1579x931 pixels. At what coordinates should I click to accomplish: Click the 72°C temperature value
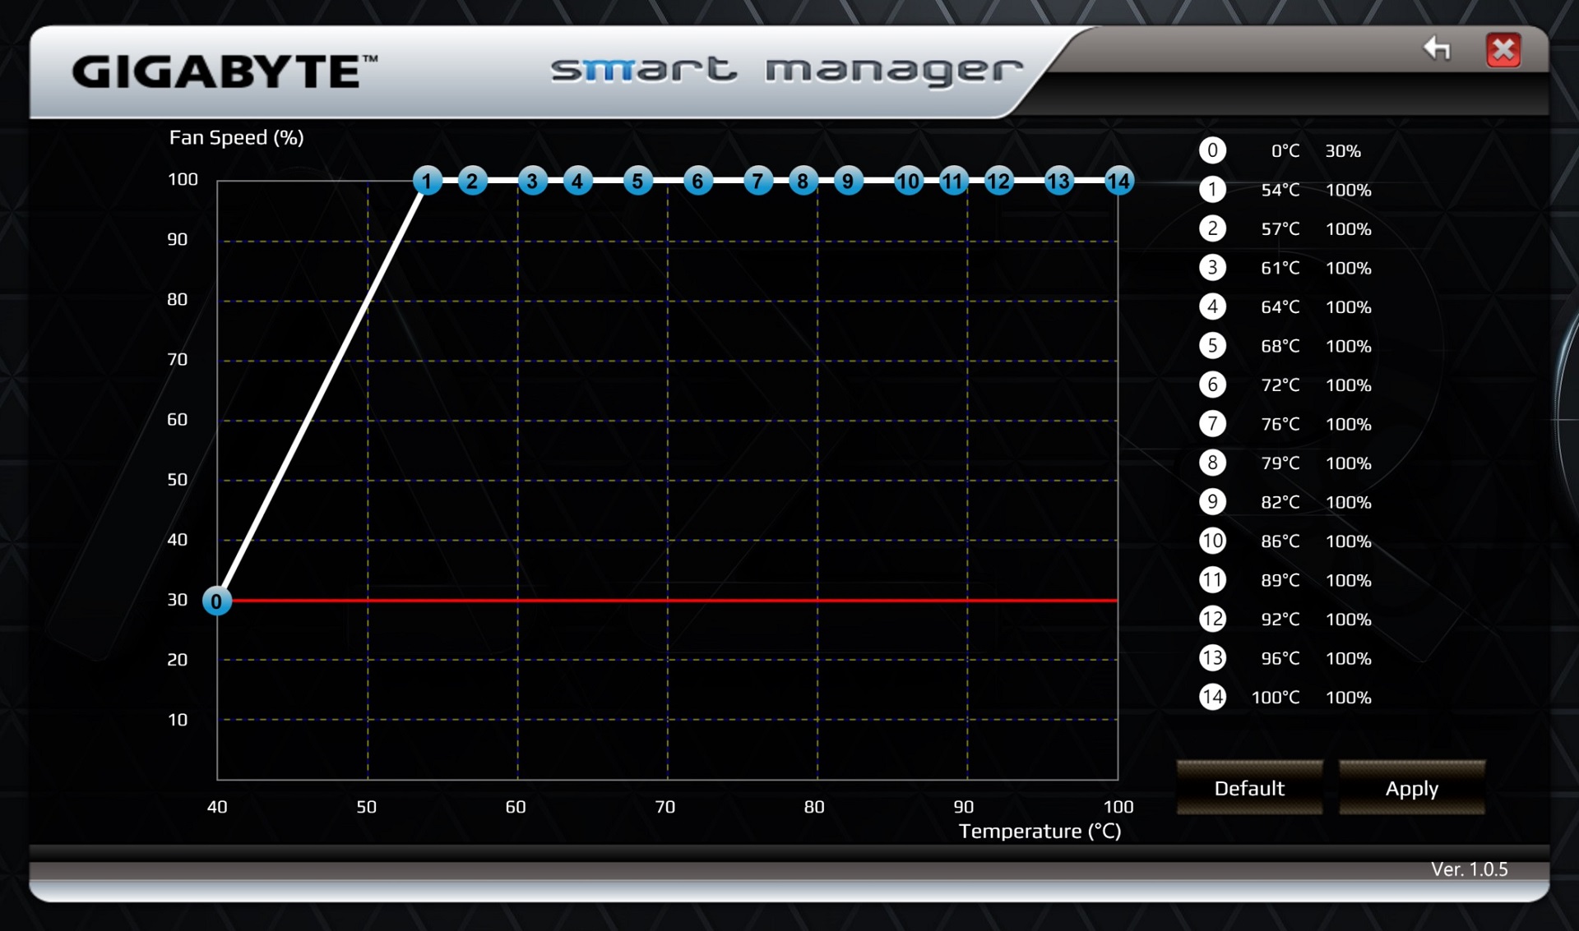(x=1280, y=385)
